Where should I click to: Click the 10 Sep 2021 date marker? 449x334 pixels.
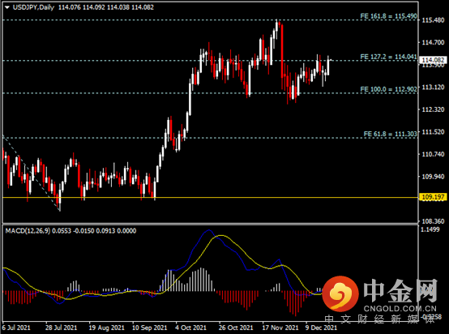pos(149,328)
